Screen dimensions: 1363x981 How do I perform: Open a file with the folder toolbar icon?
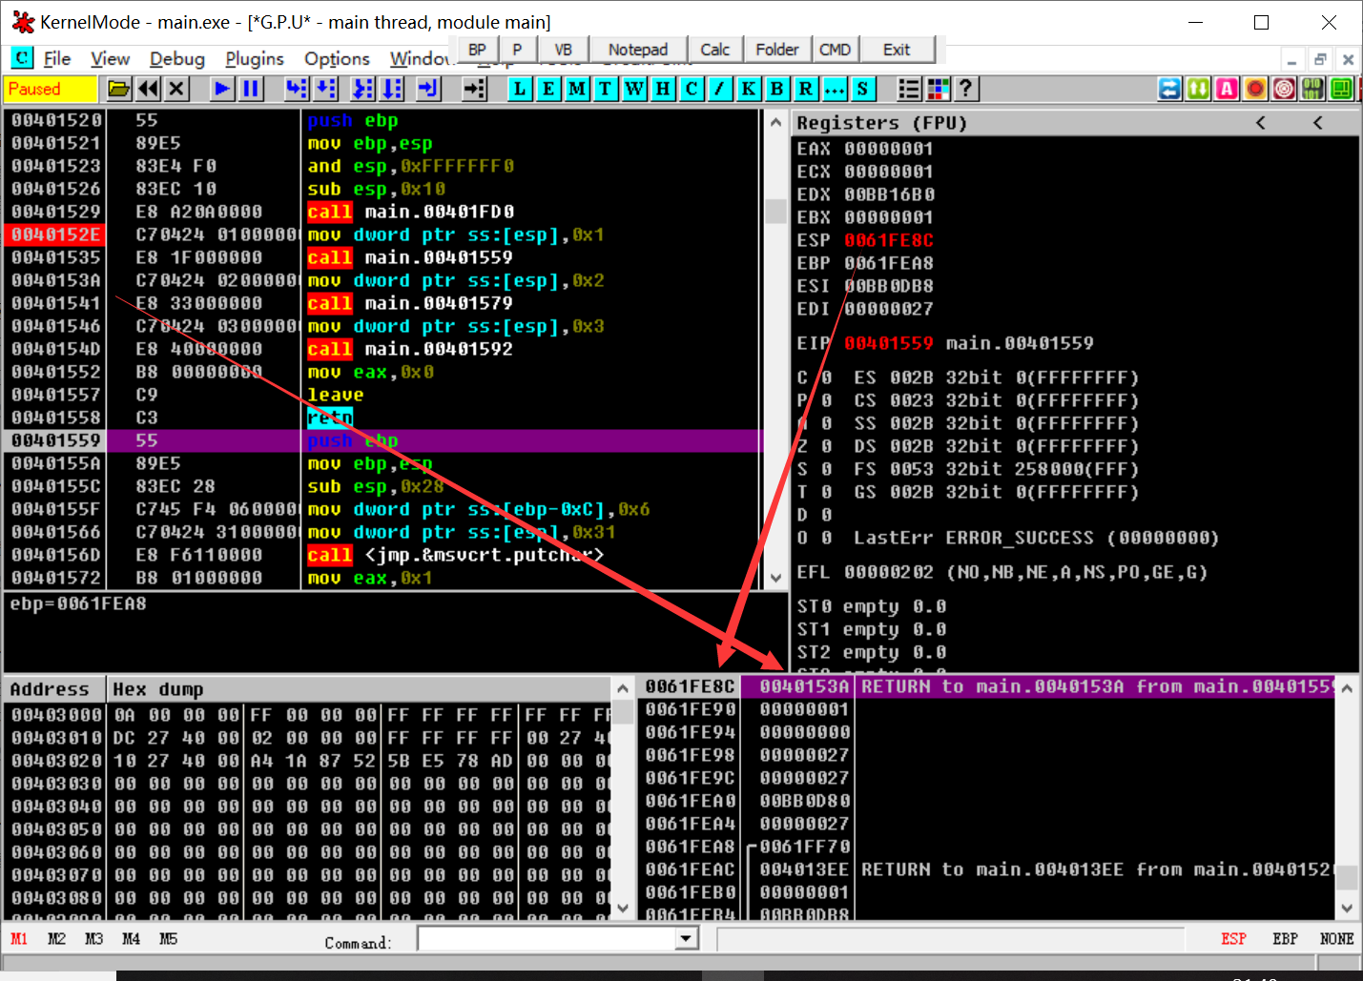[x=119, y=89]
